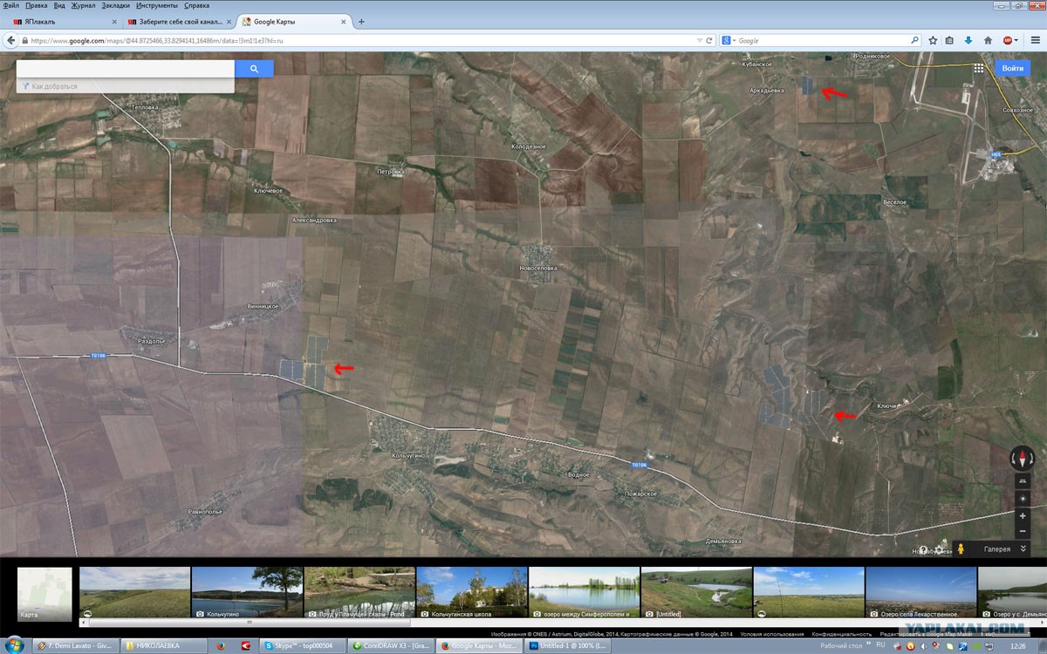Screen dimensions: 1047x654
Task: Select the Google Карты tab
Action: pyautogui.click(x=294, y=22)
